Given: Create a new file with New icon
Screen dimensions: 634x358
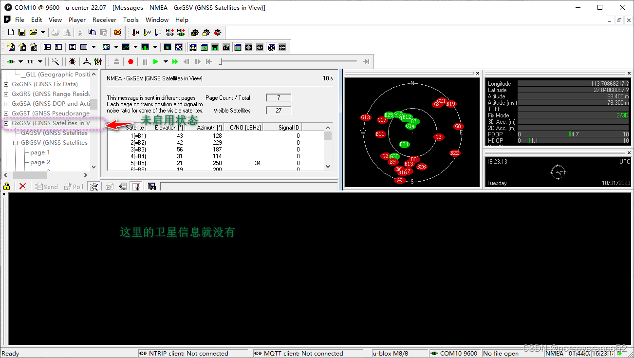Looking at the screenshot, I should coord(11,32).
